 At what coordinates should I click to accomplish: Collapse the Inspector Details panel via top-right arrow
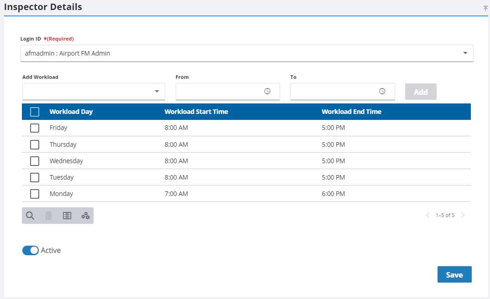tap(485, 8)
